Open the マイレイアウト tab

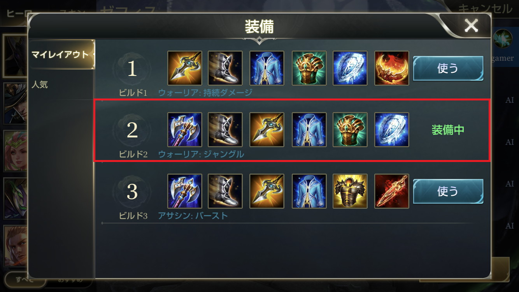pos(61,55)
